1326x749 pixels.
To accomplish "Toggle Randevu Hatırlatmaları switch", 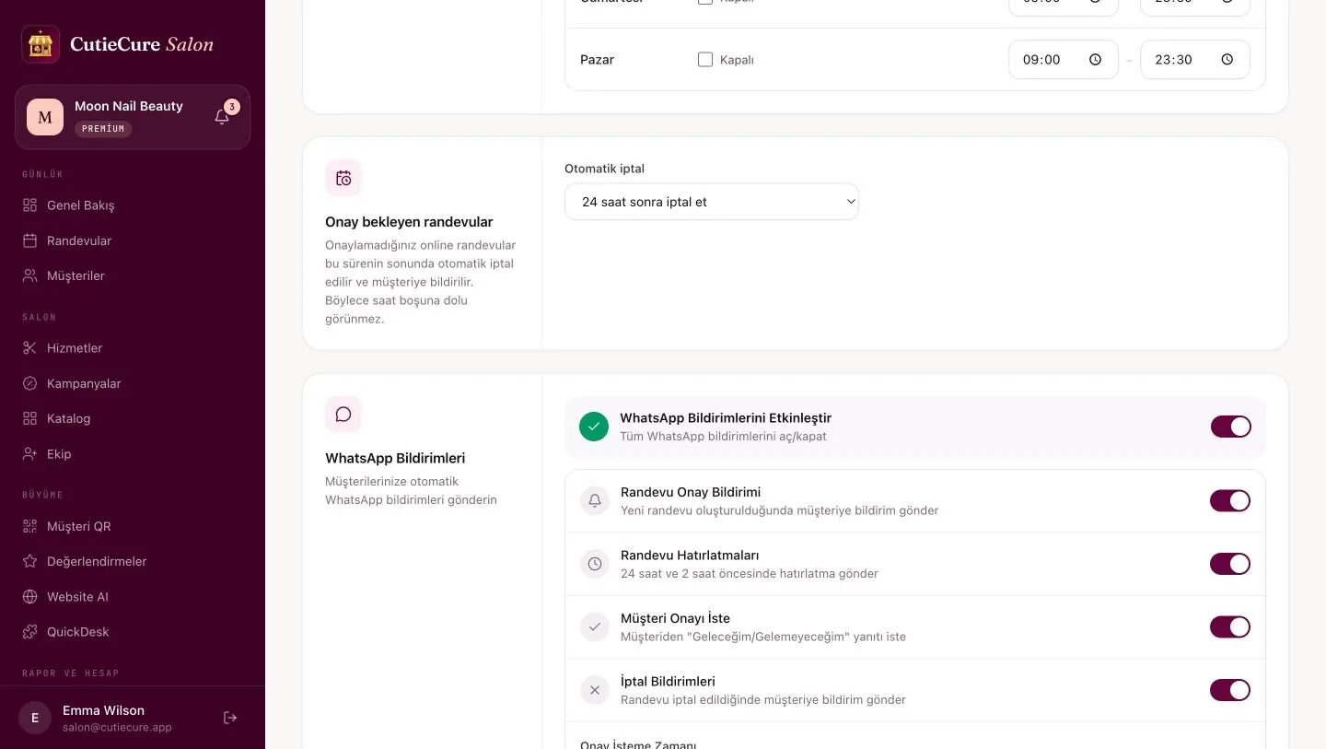I will (x=1230, y=564).
